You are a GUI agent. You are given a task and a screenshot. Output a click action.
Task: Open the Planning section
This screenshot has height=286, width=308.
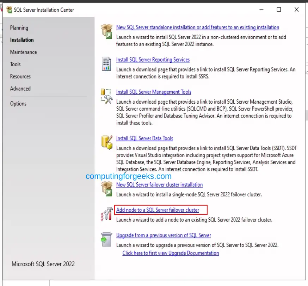pos(19,28)
